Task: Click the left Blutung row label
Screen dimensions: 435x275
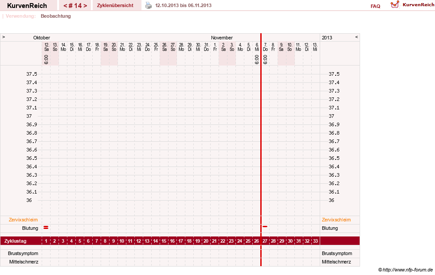Action: (30, 228)
